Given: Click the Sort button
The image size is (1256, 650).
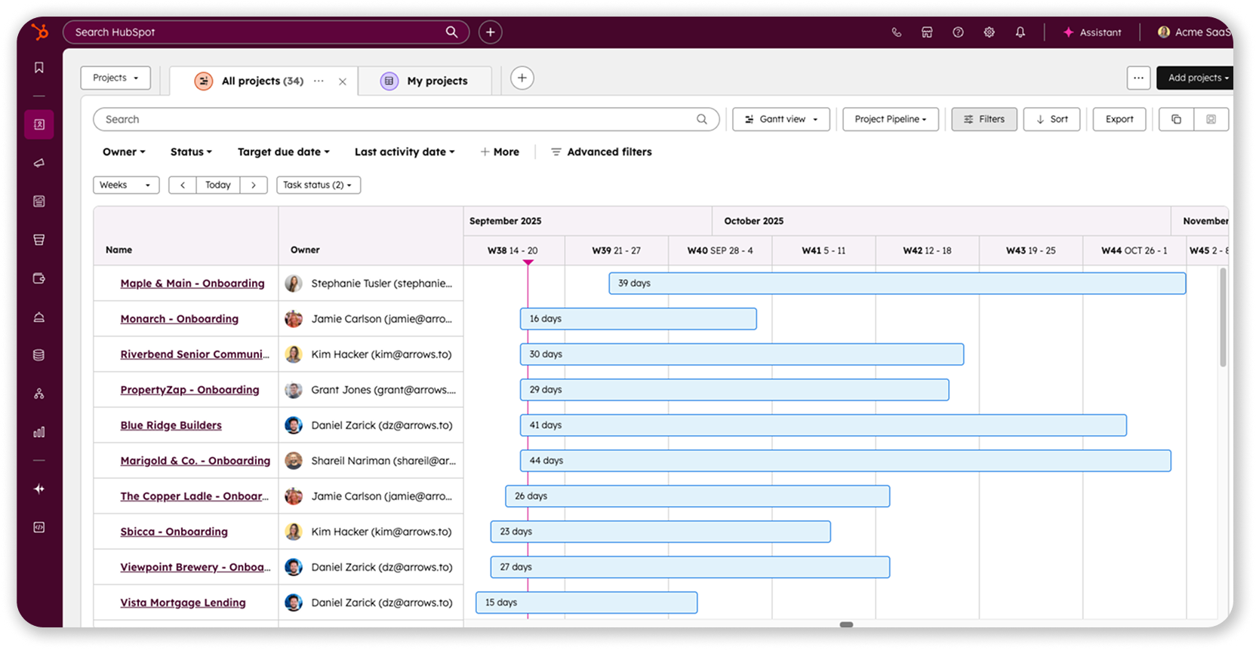Looking at the screenshot, I should (x=1052, y=119).
